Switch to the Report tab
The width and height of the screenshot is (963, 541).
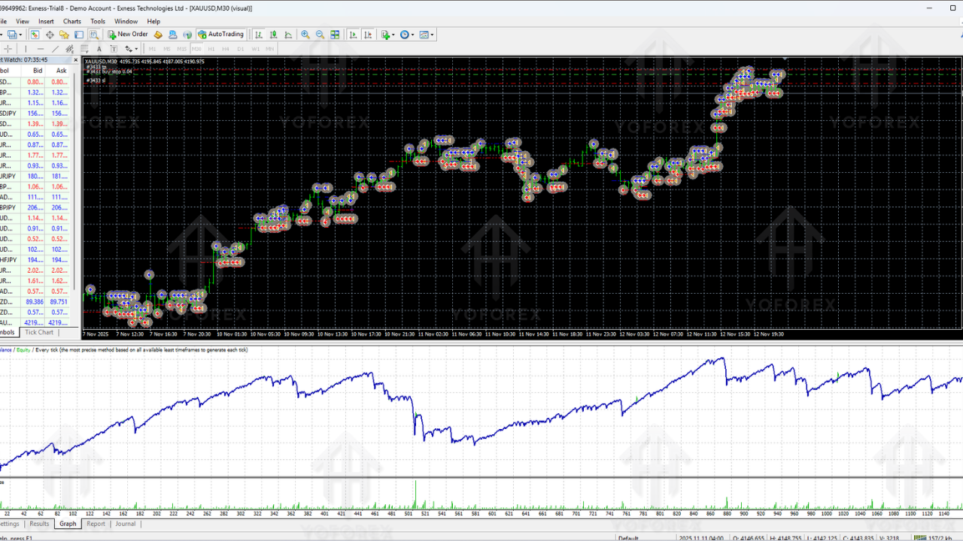tap(96, 524)
